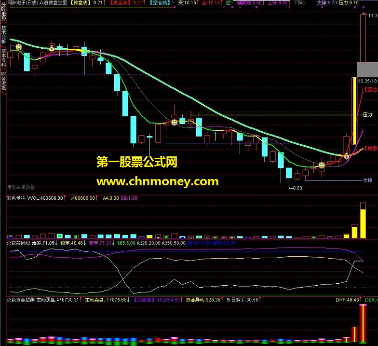This screenshot has height=346, width=378.
Task: Click the 线5:5.00 value
Action: coord(126,243)
